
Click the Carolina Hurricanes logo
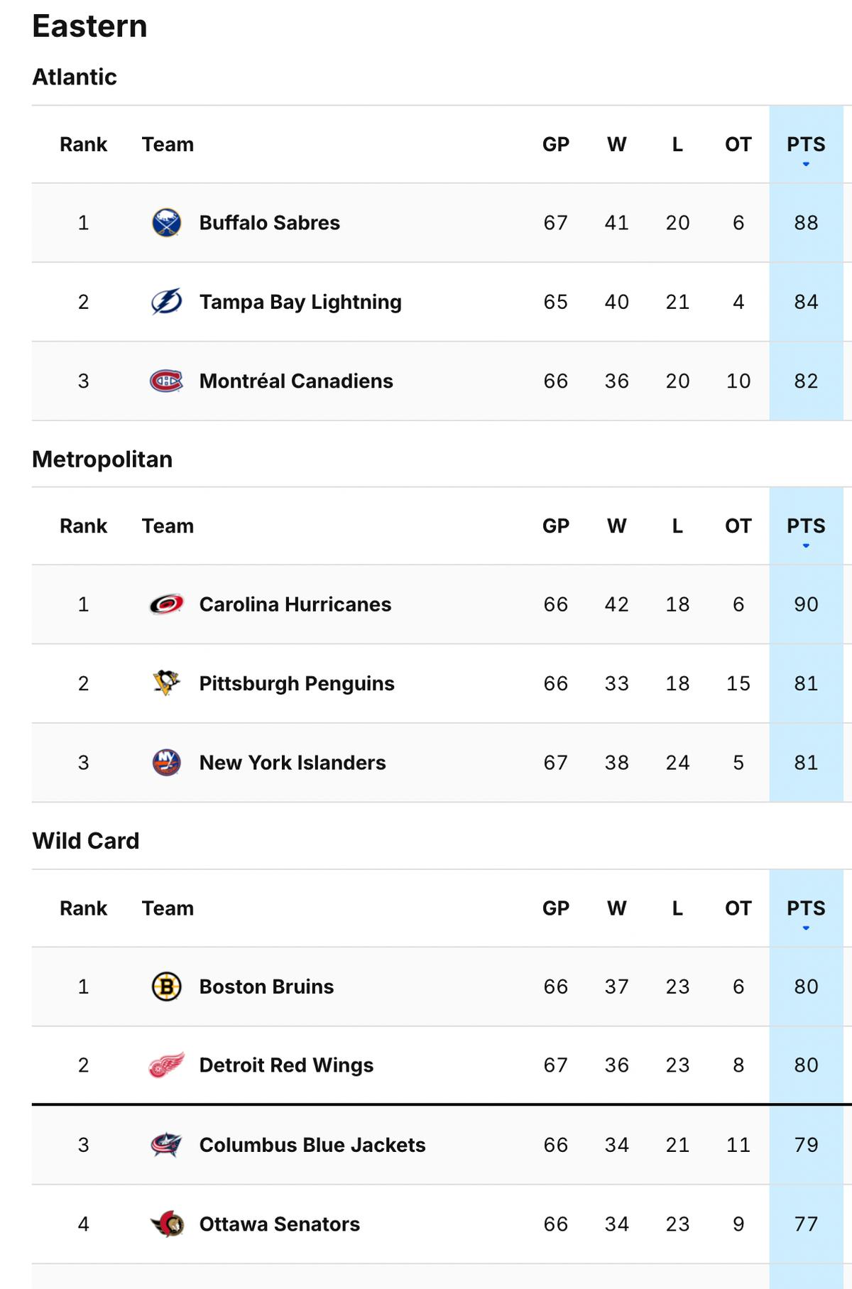pyautogui.click(x=165, y=604)
